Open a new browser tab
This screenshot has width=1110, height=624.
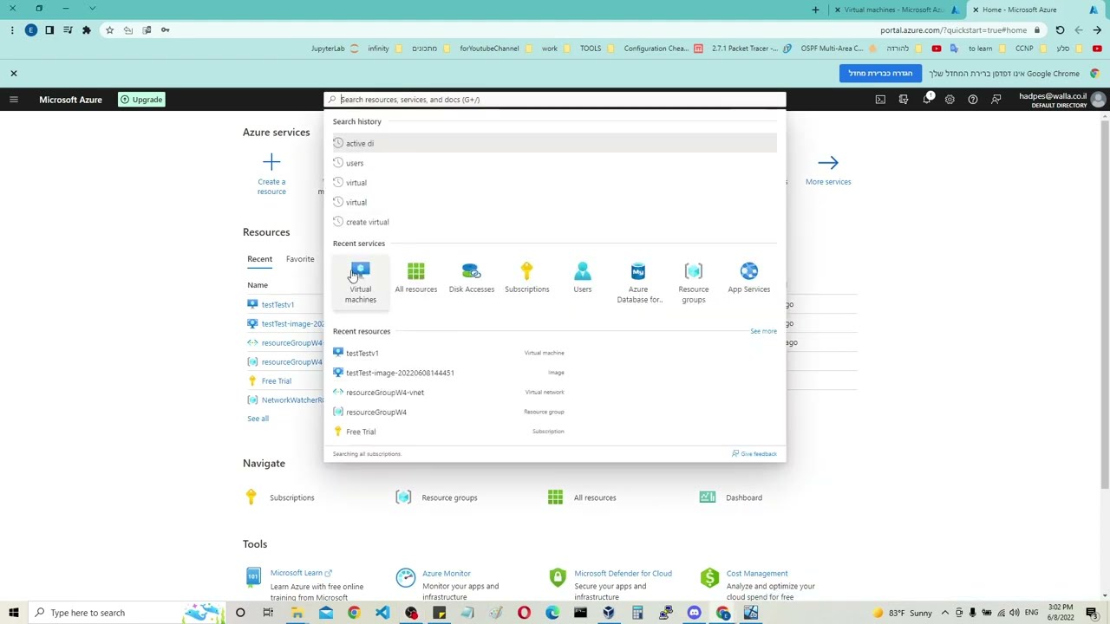click(815, 10)
